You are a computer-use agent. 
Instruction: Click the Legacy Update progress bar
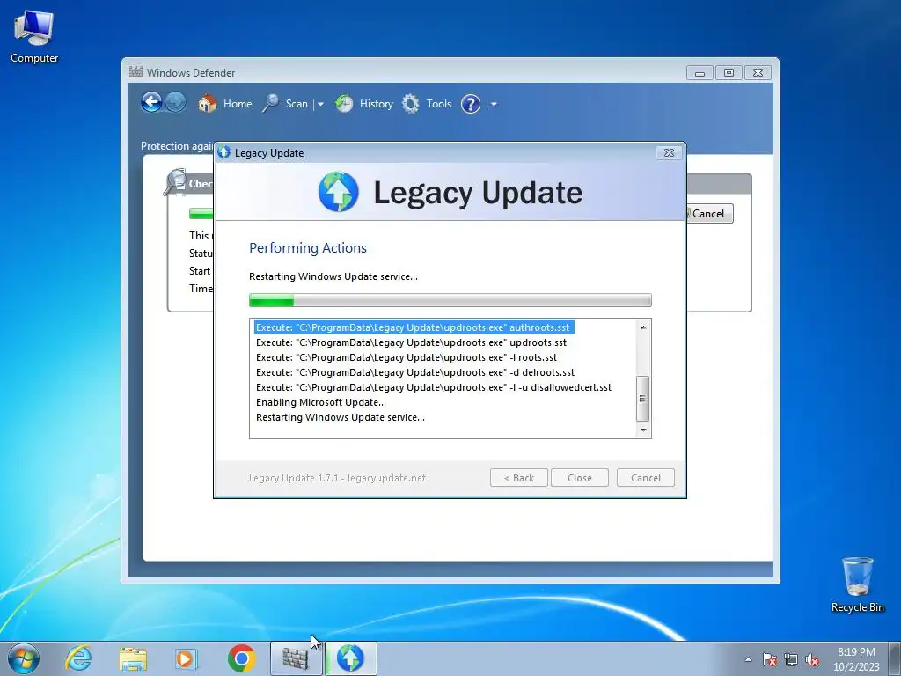click(450, 300)
